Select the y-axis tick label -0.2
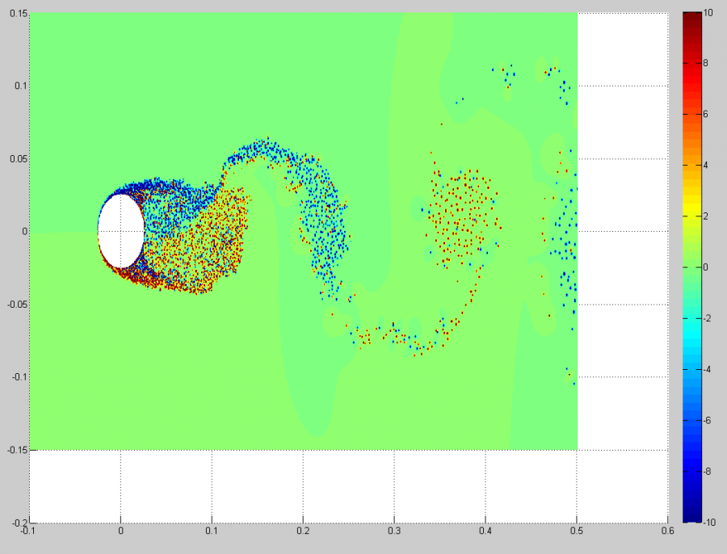Image resolution: width=727 pixels, height=554 pixels. (x=19, y=523)
